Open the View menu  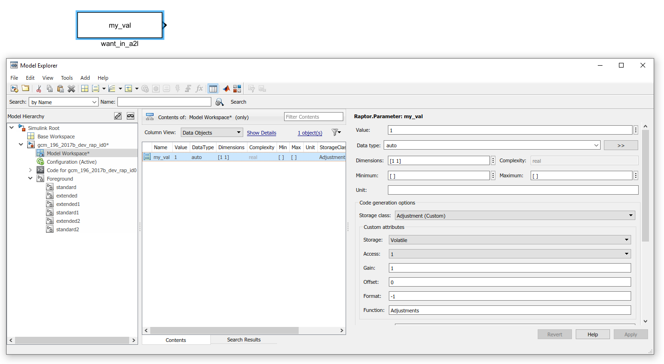pos(48,78)
